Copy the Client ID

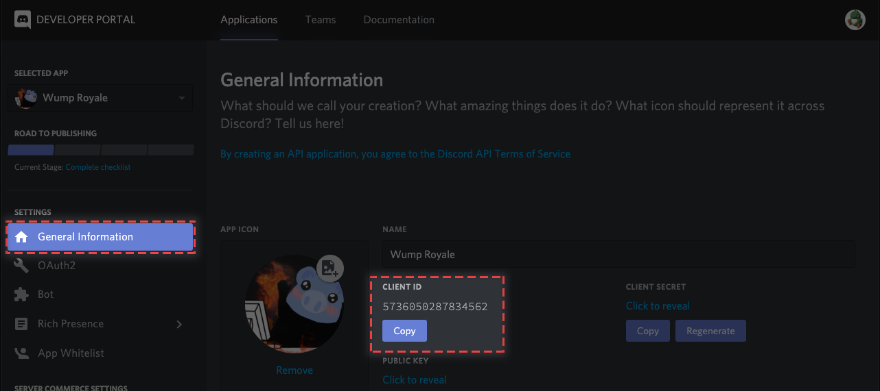pyautogui.click(x=404, y=331)
